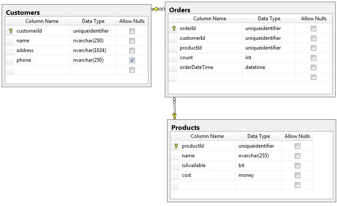Click the primary key icon beside customerId in Customers

11,31
